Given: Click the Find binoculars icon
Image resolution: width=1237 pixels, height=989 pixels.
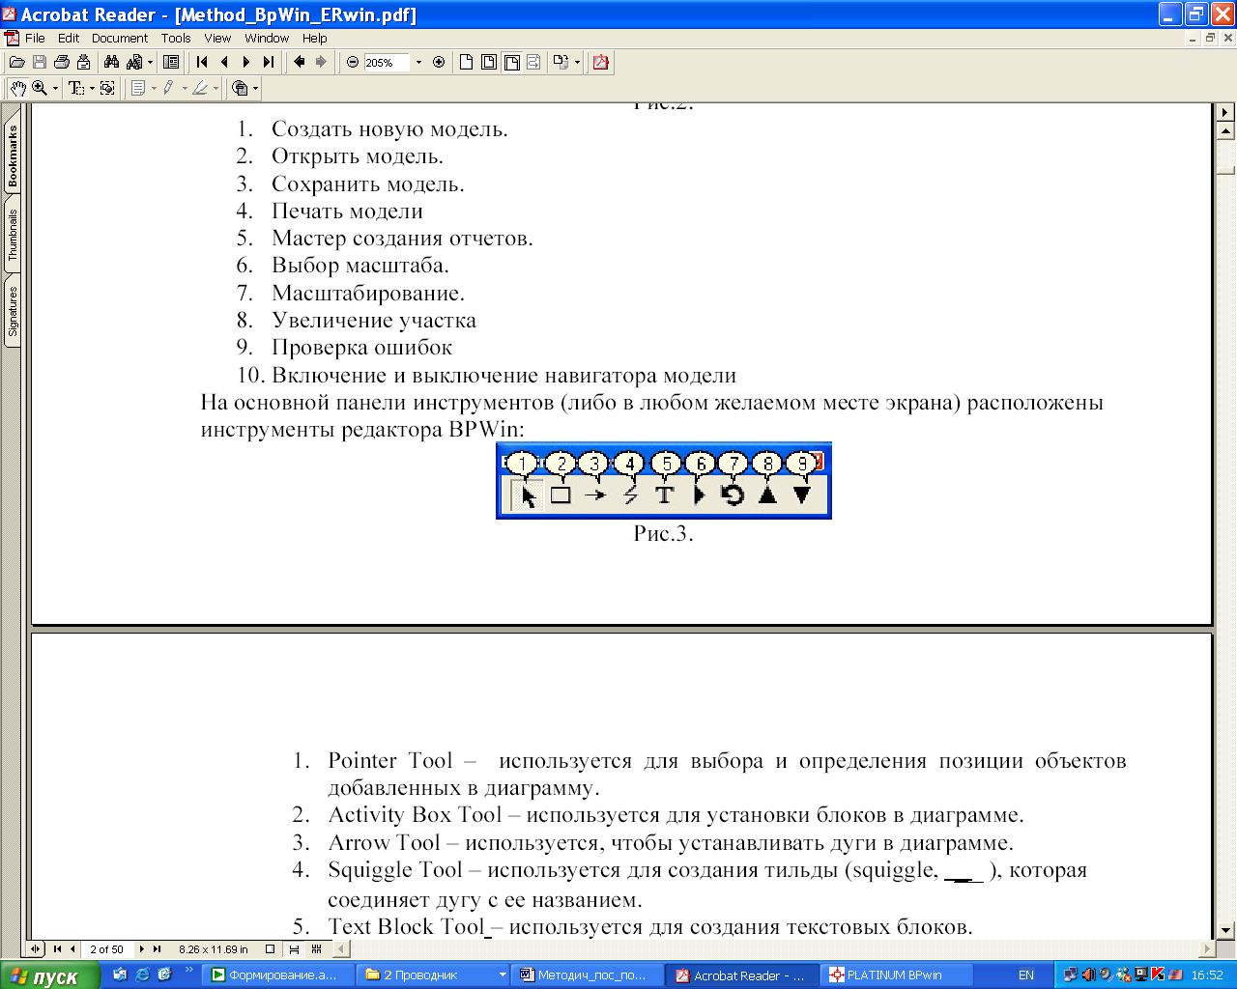Looking at the screenshot, I should pos(111,63).
